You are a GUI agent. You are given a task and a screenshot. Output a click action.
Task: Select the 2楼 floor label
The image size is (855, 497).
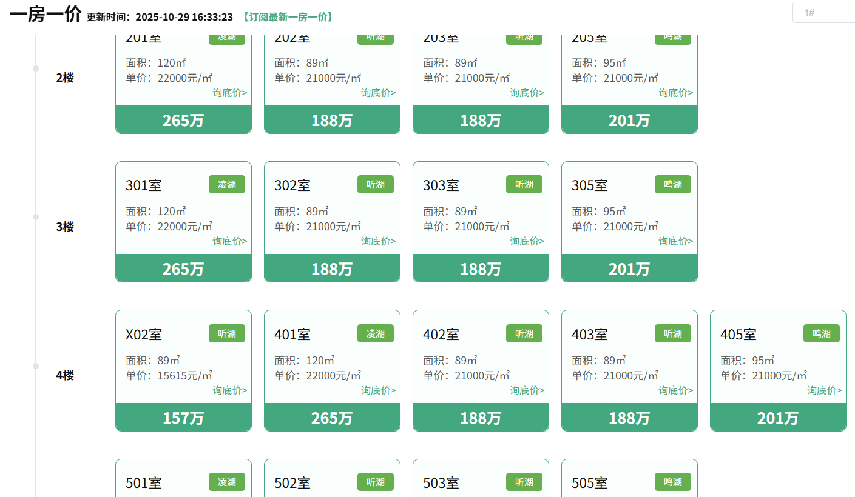(x=65, y=78)
